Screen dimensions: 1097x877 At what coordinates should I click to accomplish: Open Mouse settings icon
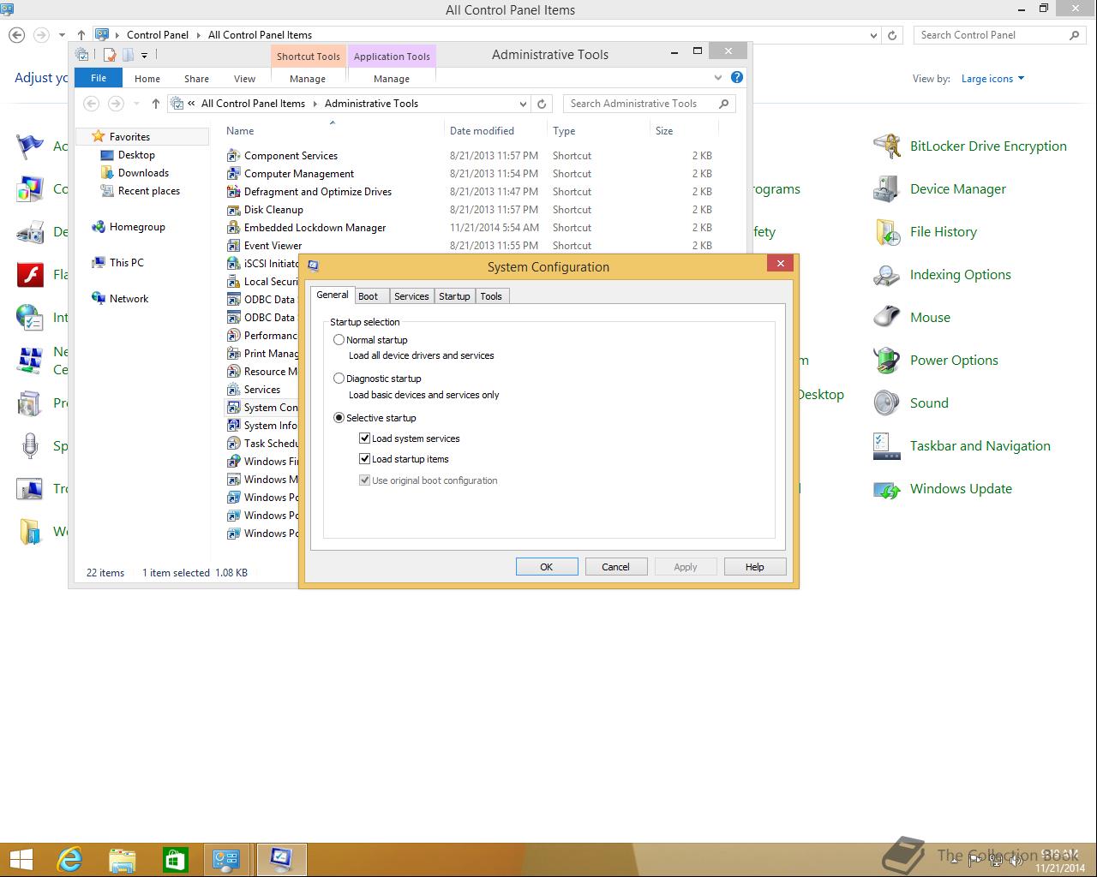tap(886, 318)
